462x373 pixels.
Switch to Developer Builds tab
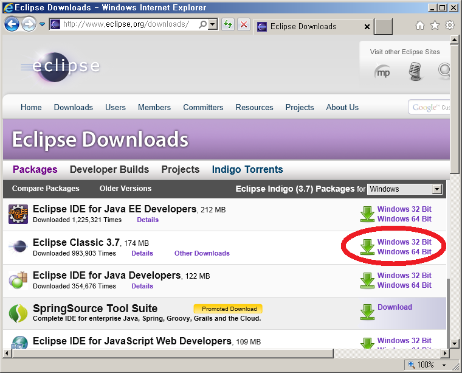(109, 169)
